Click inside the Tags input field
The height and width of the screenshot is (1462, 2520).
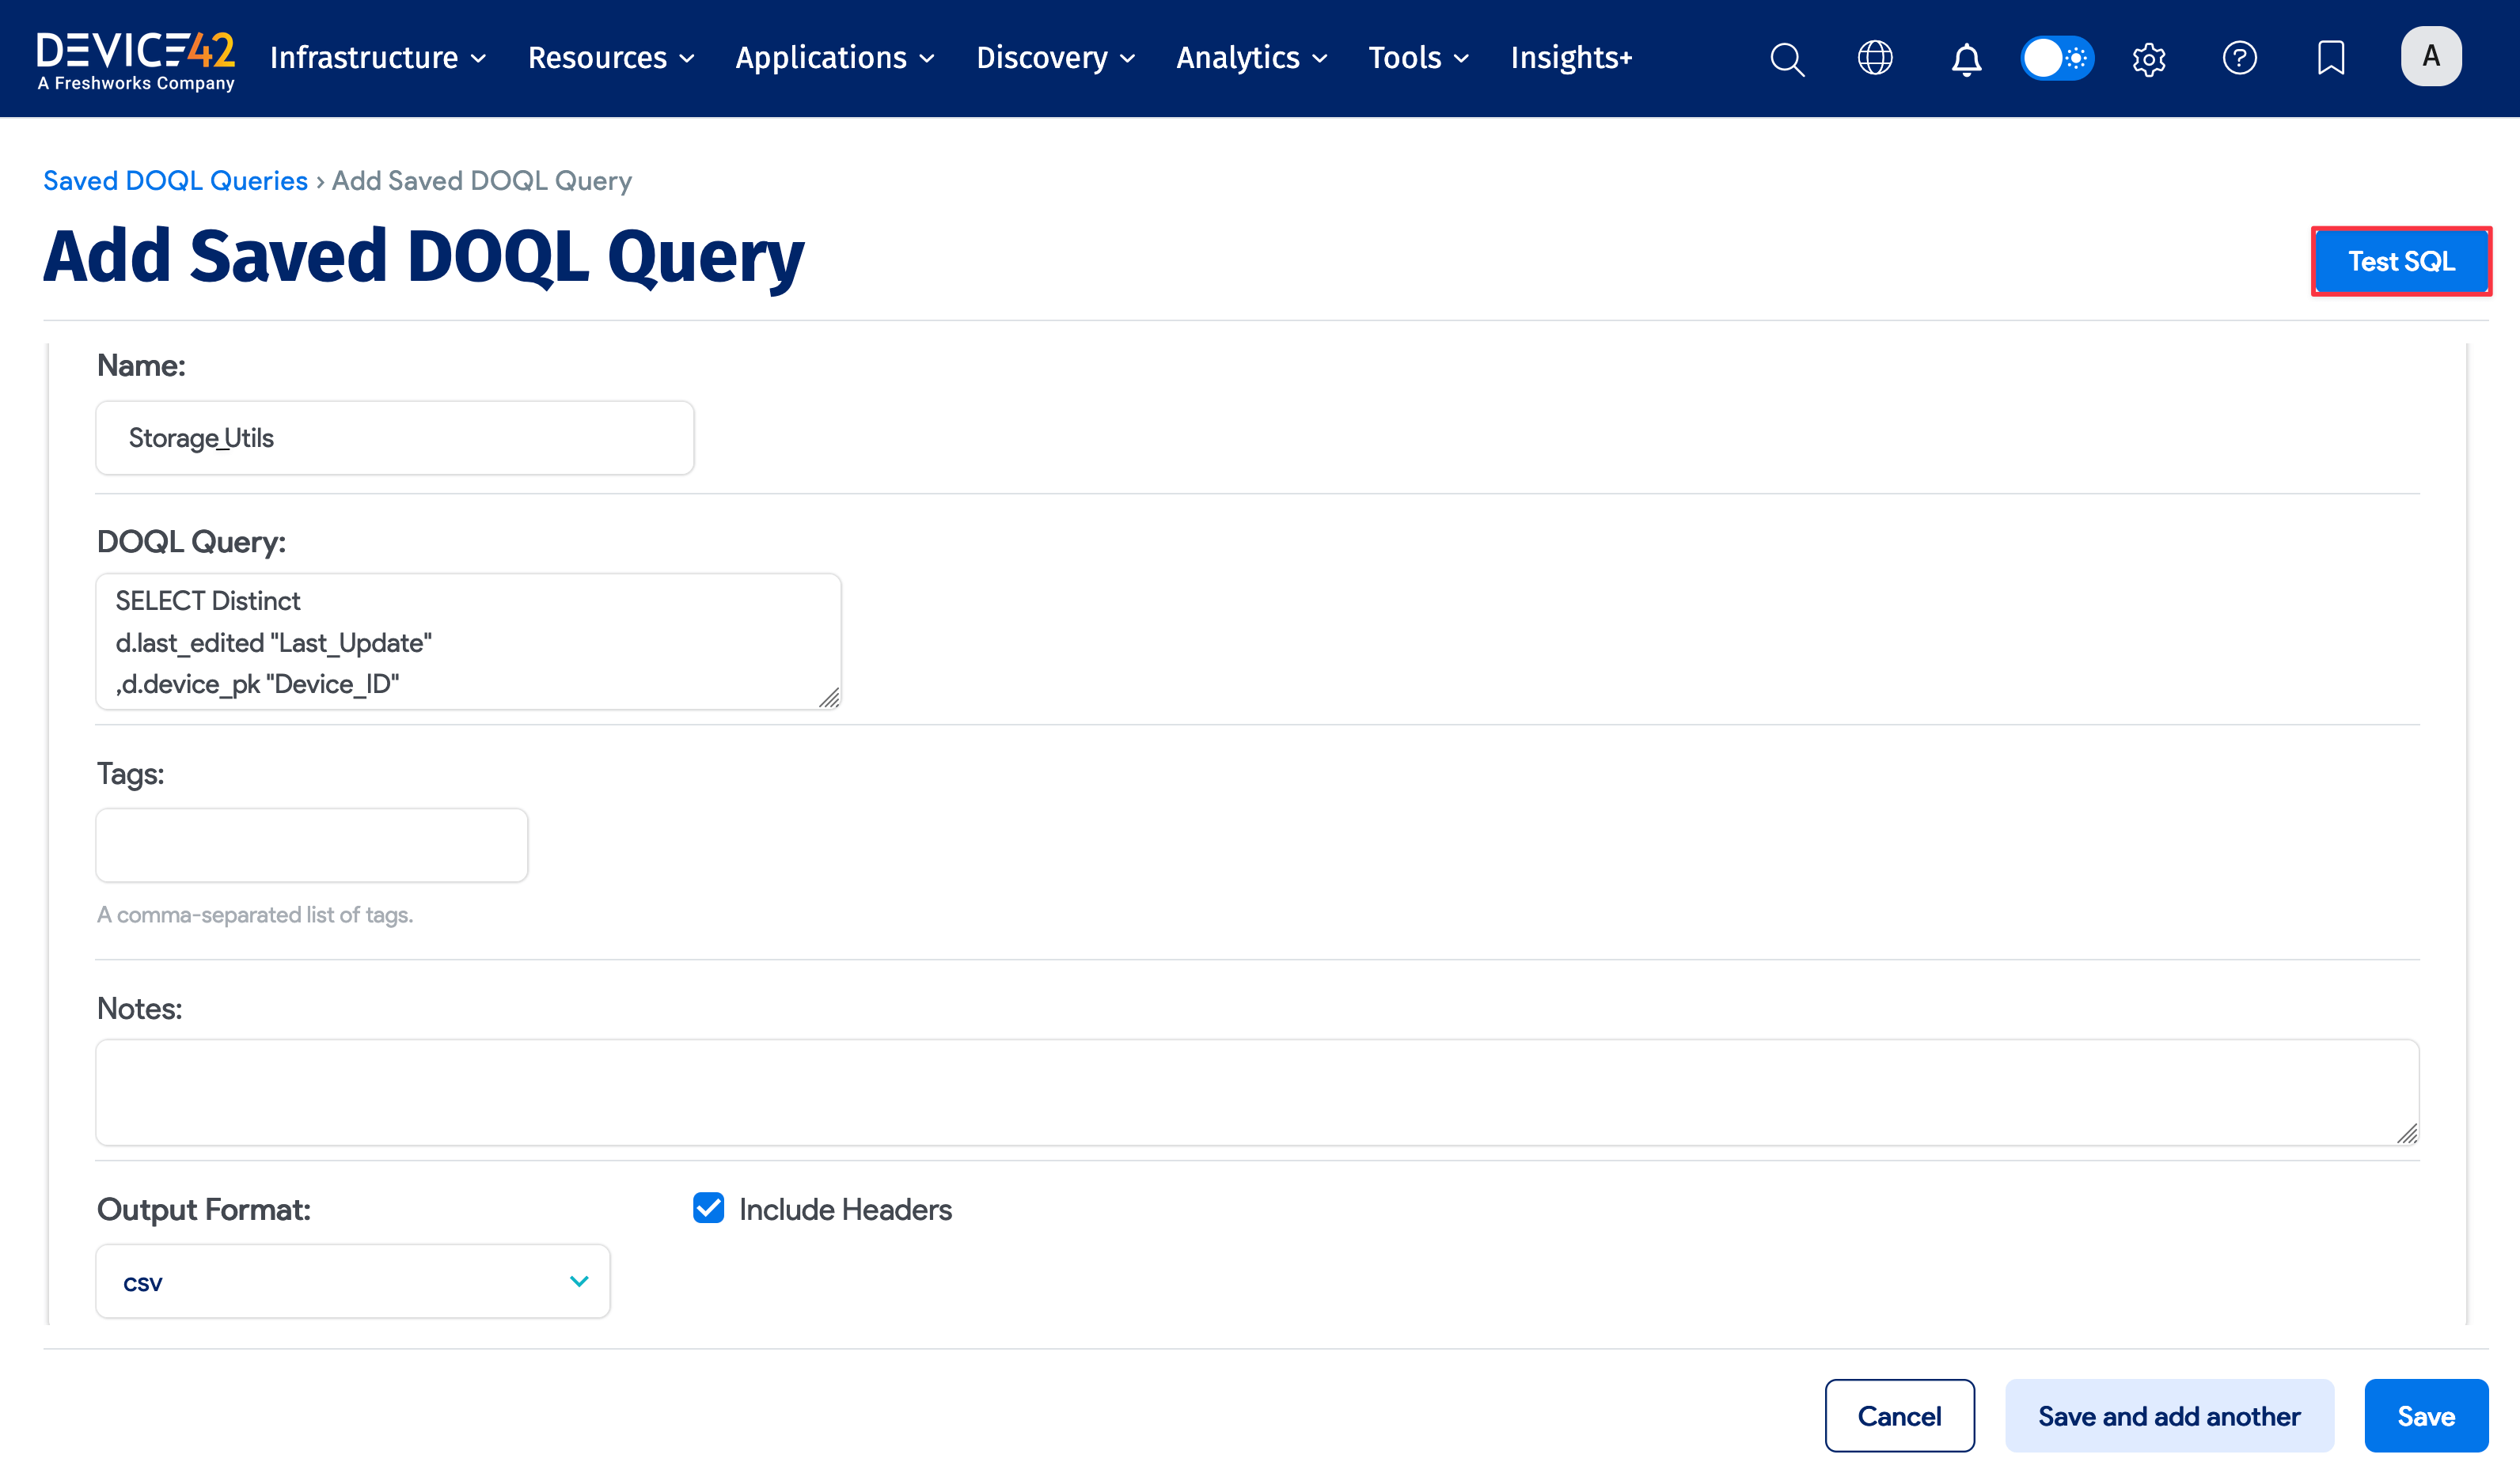[311, 844]
